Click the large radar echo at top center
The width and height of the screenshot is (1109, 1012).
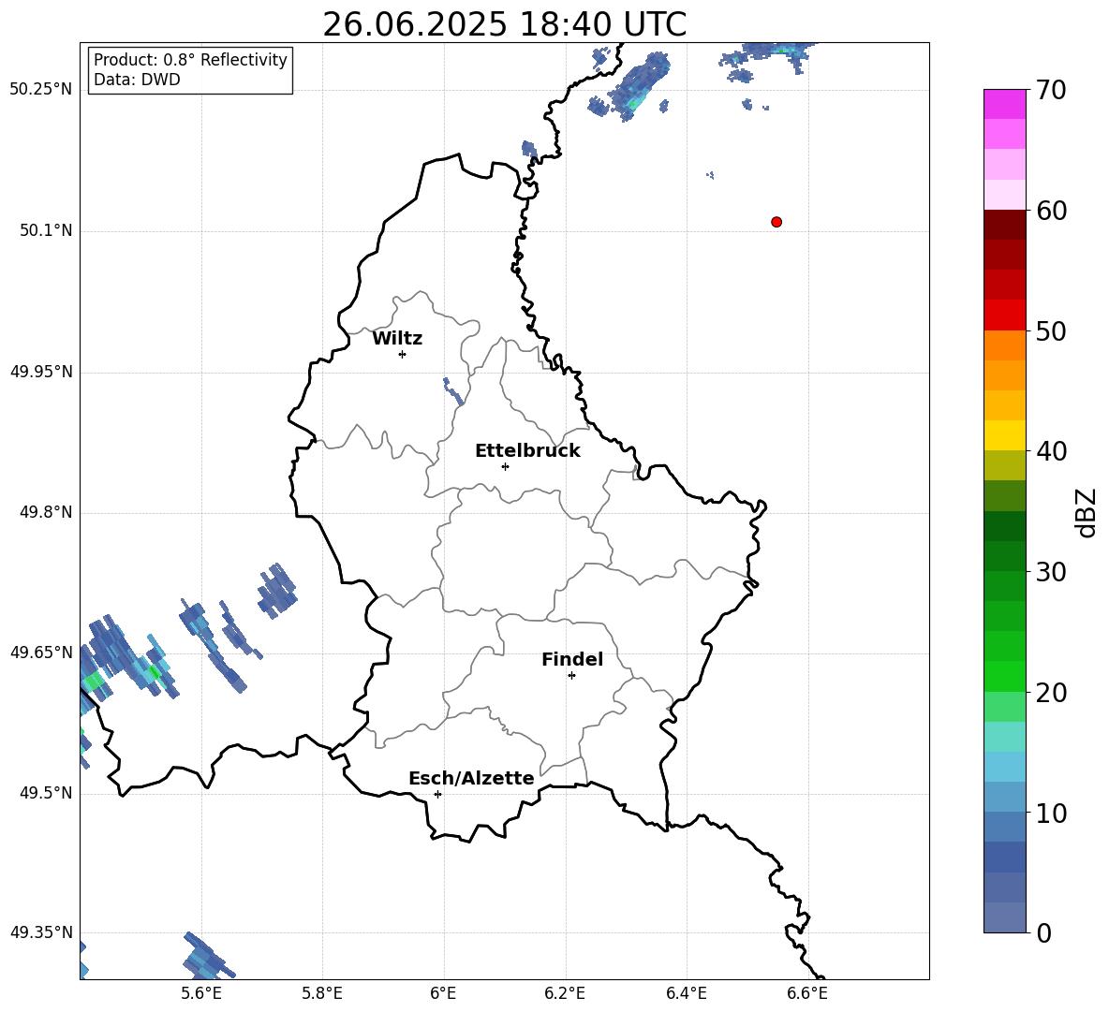pos(640,86)
